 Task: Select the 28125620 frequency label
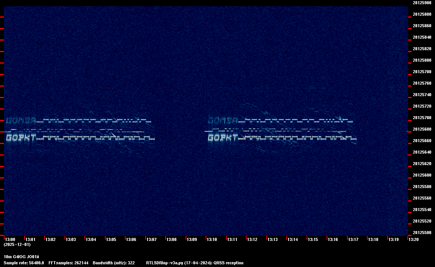[422, 164]
